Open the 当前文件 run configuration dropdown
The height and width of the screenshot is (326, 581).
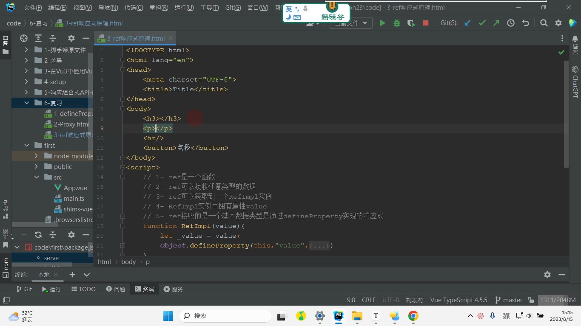coord(351,23)
